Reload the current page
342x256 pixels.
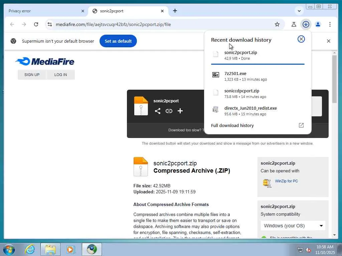click(x=36, y=24)
